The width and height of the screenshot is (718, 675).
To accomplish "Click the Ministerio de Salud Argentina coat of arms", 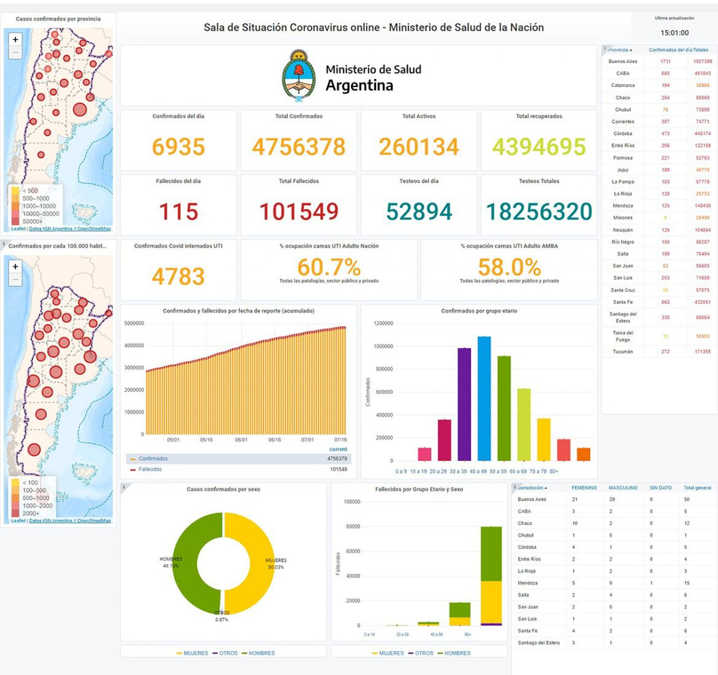I will [299, 76].
